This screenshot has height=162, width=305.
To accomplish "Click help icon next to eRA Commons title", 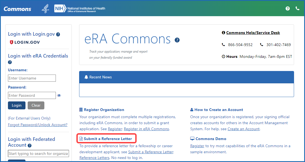I will tap(177, 40).
